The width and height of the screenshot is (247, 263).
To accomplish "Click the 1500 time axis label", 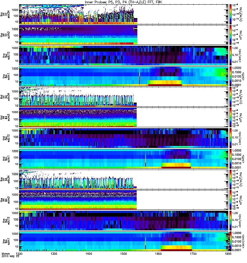I will pyautogui.click(x=123, y=253).
